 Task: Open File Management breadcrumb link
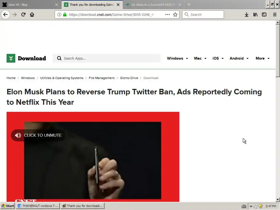(102, 78)
